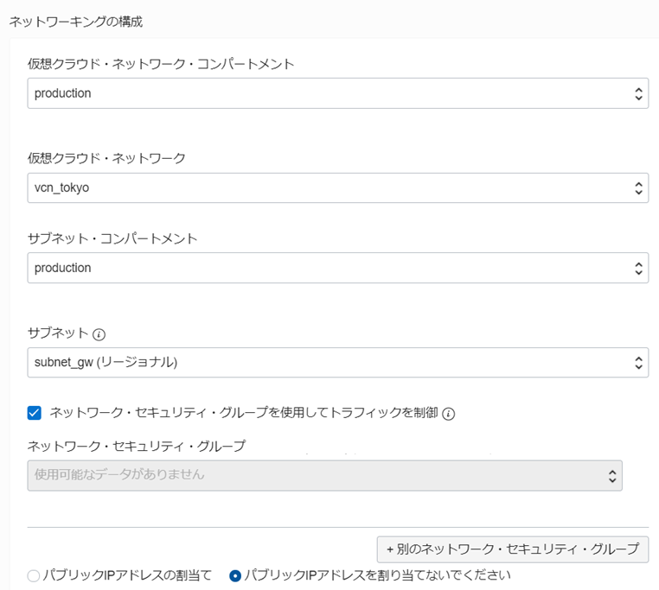Open the 仮想クラウド・ネットワーク dropdown showing vcn_tokyo
The height and width of the screenshot is (590, 659).
pos(338,187)
